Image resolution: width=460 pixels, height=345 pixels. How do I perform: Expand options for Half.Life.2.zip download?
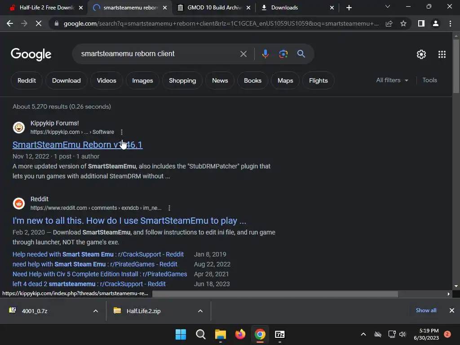200,311
